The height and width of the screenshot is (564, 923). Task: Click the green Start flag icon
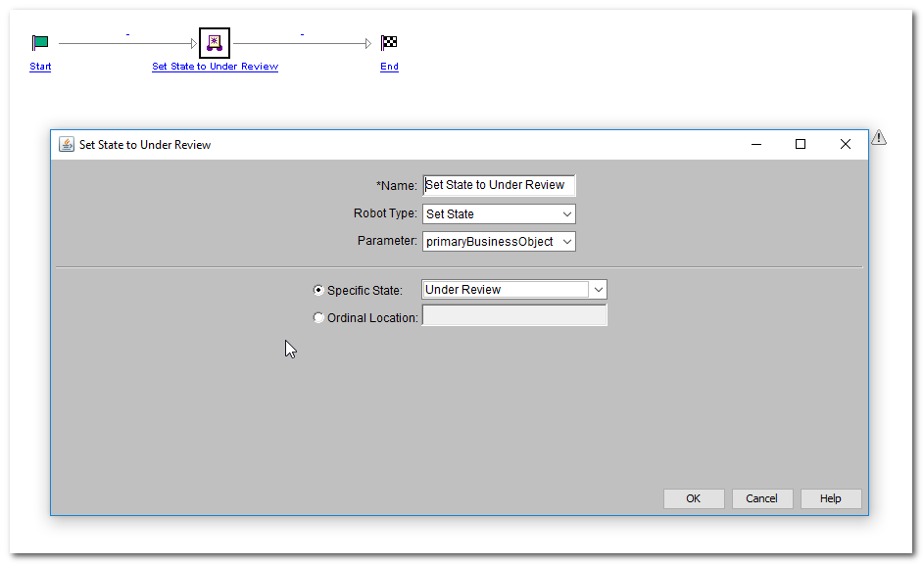point(40,43)
